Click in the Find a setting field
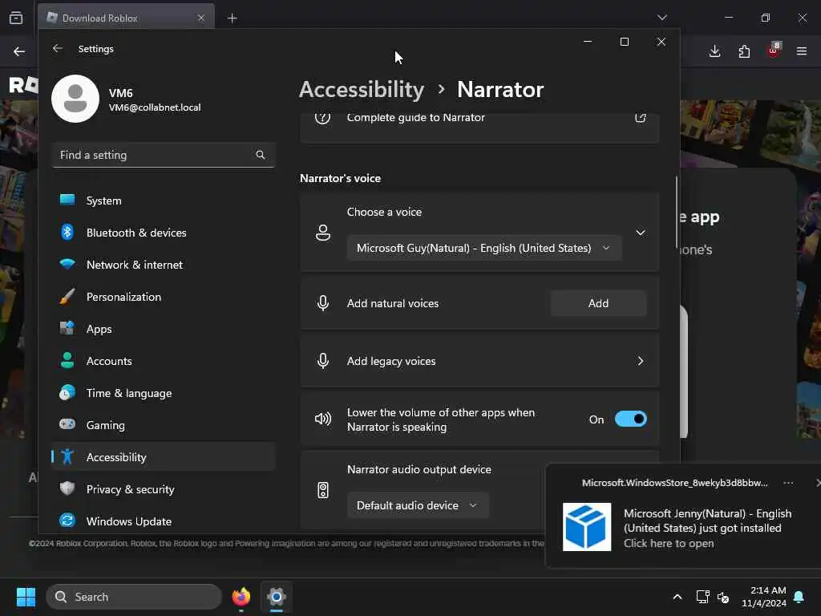821x616 pixels. point(164,155)
